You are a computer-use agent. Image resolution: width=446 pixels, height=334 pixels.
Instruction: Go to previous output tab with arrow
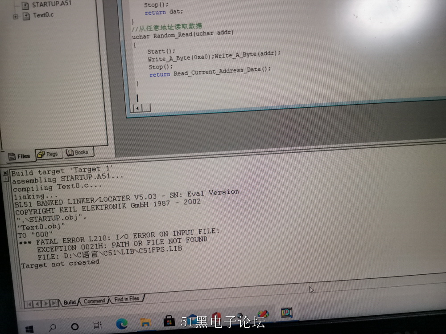pyautogui.click(x=37, y=304)
